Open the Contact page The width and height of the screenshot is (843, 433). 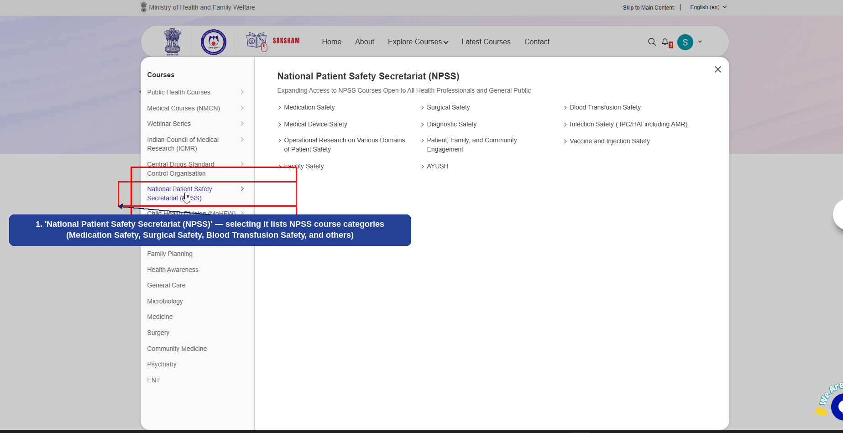point(537,42)
